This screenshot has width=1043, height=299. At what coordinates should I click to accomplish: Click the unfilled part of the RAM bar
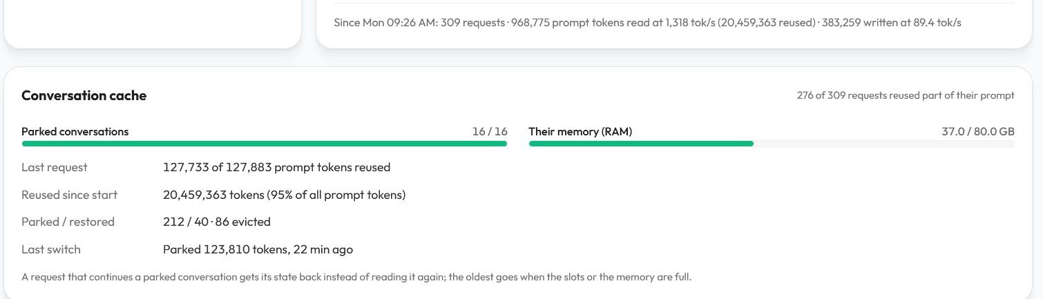pos(884,144)
